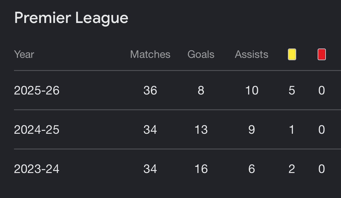Click the red cards 0 value for 2024-25

[322, 130]
